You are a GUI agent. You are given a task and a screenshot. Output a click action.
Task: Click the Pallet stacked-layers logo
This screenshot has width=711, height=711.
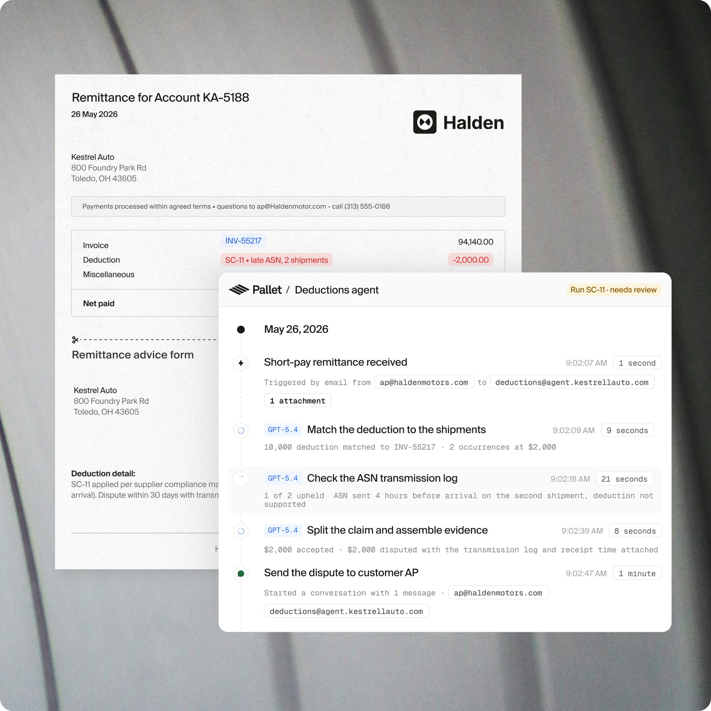pos(239,290)
